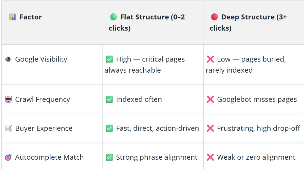Click the Flat Structure (0–2 clicks) header
This screenshot has width=304, height=169.
147,23
